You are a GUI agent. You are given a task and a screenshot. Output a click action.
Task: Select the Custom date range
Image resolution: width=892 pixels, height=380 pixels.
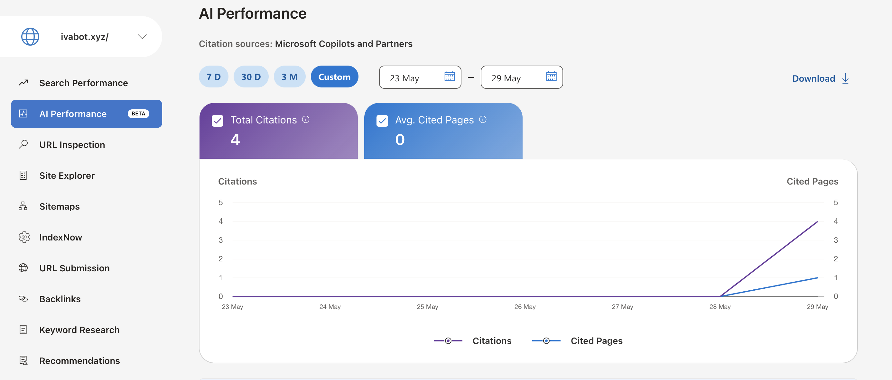coord(335,77)
